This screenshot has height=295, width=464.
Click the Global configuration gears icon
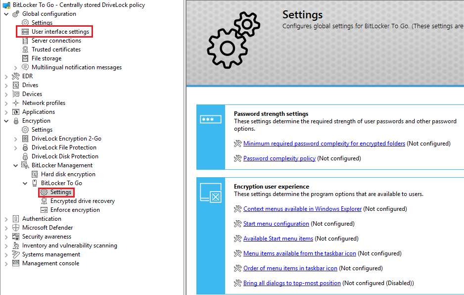click(x=16, y=14)
